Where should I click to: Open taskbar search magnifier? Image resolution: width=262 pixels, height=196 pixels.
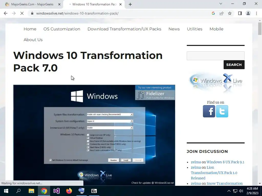(x=18, y=191)
